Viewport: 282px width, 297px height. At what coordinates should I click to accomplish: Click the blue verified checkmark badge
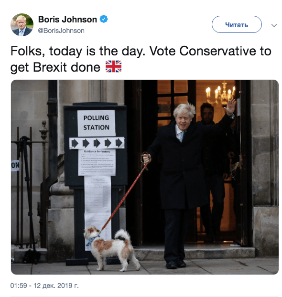coord(104,19)
